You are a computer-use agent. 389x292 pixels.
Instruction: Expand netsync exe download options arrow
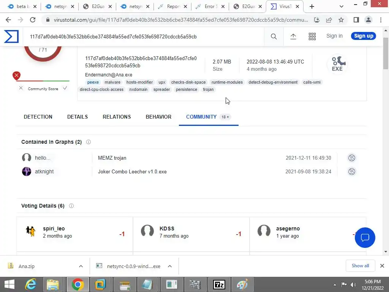click(x=170, y=266)
